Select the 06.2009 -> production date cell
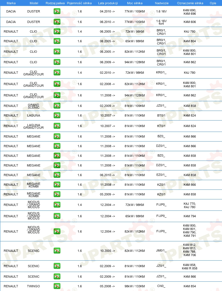This screenshot has width=222, height=291. pos(107,62)
